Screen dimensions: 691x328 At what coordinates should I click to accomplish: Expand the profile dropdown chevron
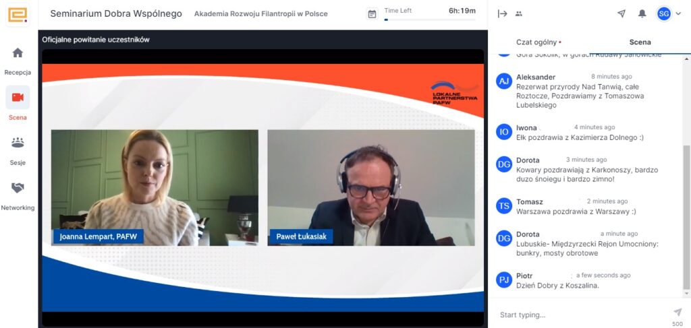point(678,14)
